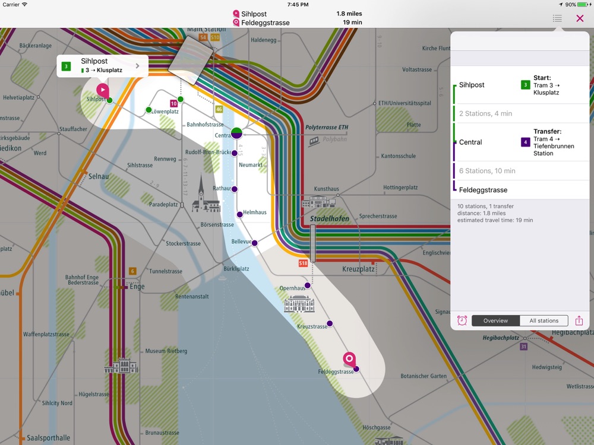Tap the line 46 badge on map
The width and height of the screenshot is (594, 445).
coord(219,109)
